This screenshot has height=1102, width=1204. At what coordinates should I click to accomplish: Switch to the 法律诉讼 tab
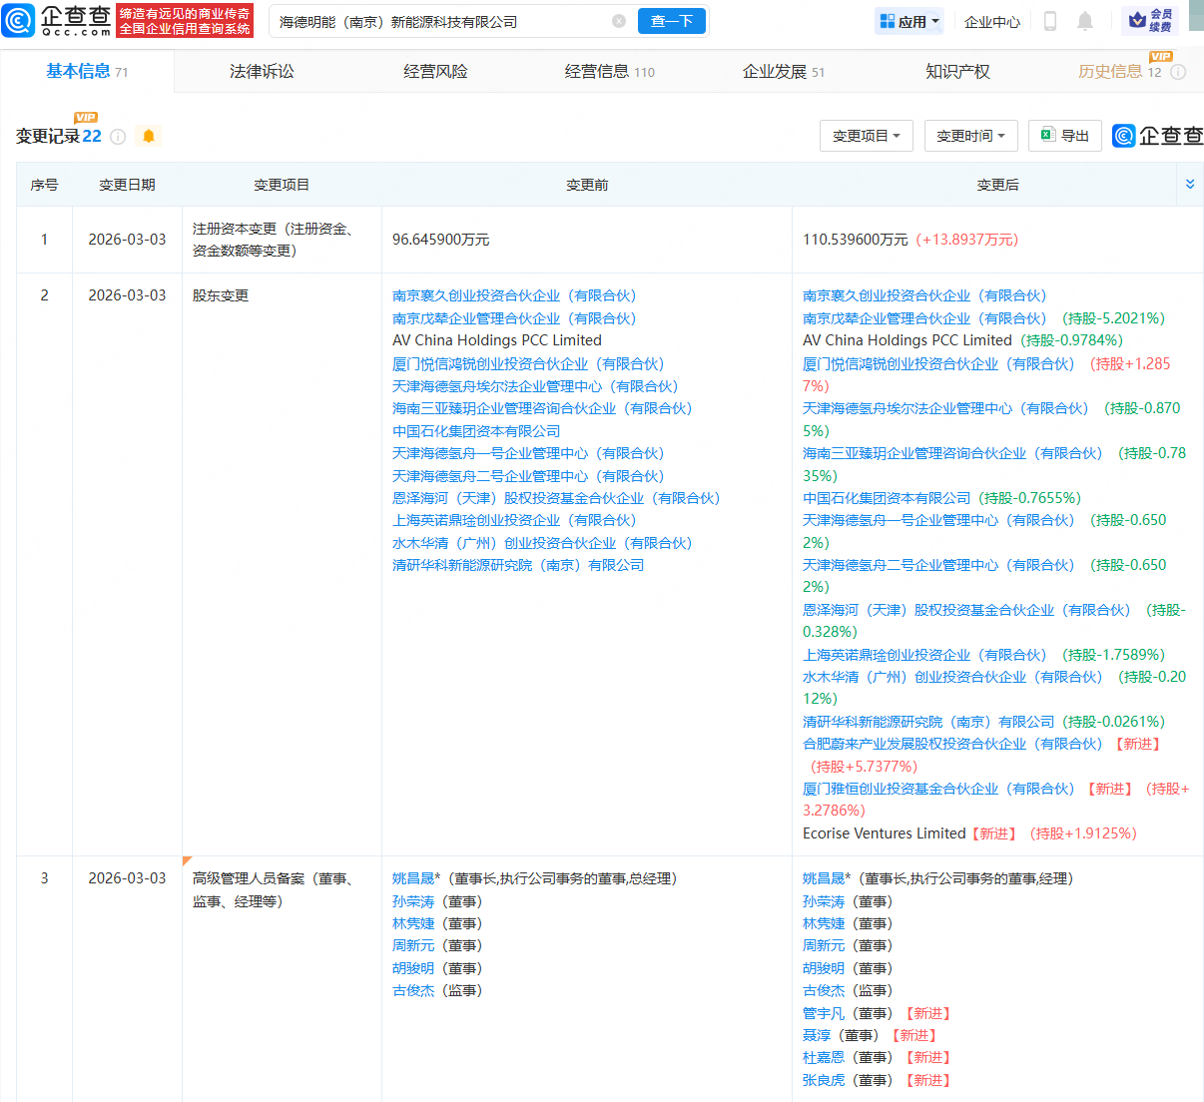tap(261, 71)
